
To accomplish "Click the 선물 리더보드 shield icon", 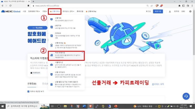I will point(51,74).
